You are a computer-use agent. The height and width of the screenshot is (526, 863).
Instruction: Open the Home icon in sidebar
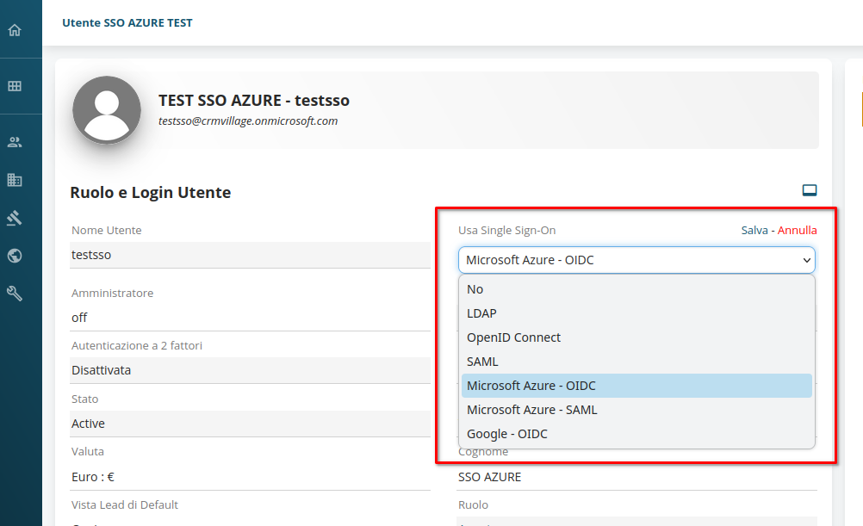pos(15,30)
